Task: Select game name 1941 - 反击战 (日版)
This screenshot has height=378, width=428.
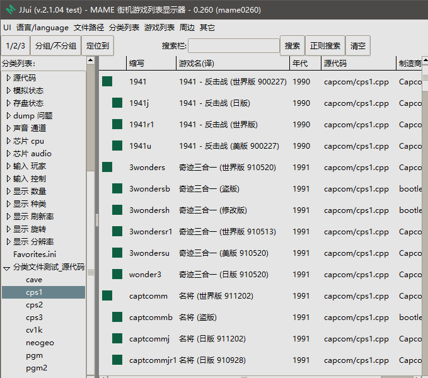Action: [214, 103]
